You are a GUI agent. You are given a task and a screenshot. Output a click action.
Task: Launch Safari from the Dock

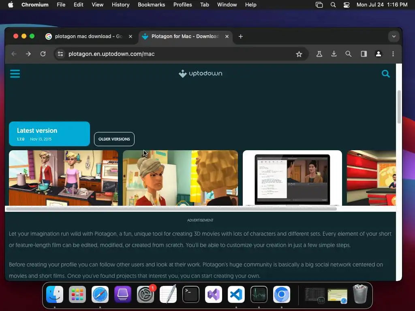[x=100, y=294]
